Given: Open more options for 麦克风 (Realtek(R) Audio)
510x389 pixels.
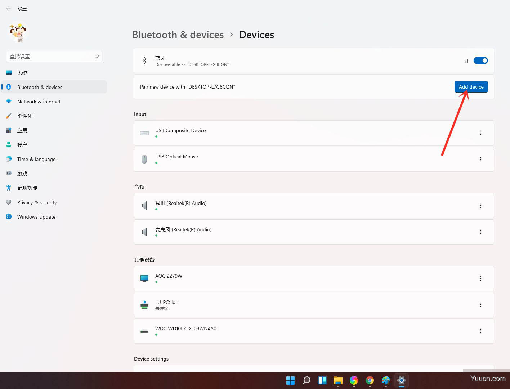Looking at the screenshot, I should pyautogui.click(x=480, y=232).
